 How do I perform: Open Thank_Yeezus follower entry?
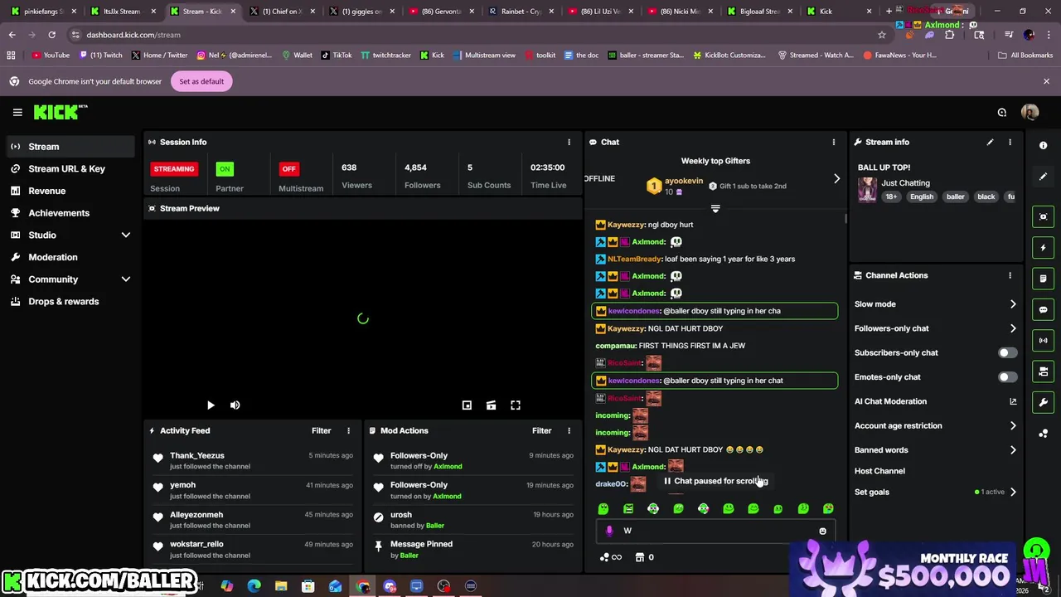(252, 461)
